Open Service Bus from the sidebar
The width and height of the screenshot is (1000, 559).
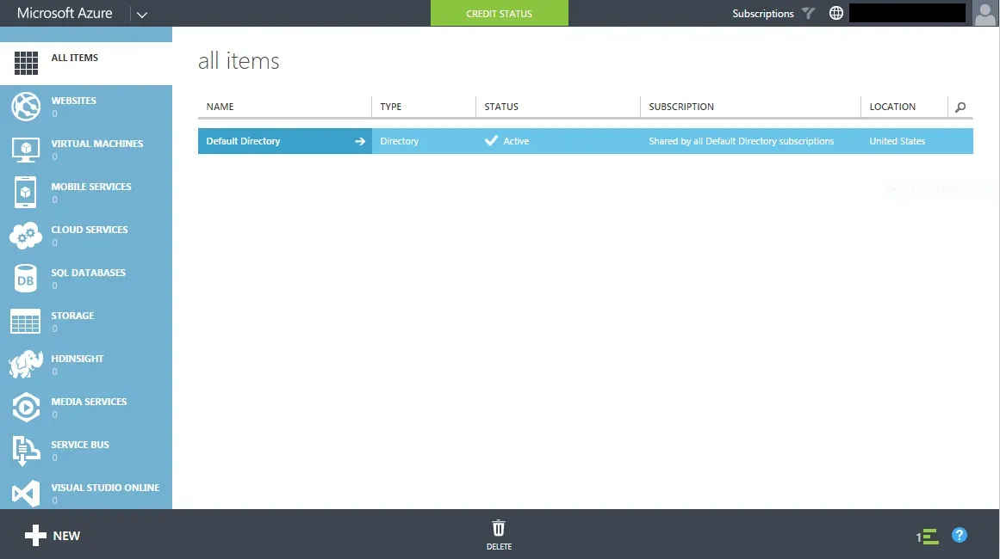pos(25,451)
